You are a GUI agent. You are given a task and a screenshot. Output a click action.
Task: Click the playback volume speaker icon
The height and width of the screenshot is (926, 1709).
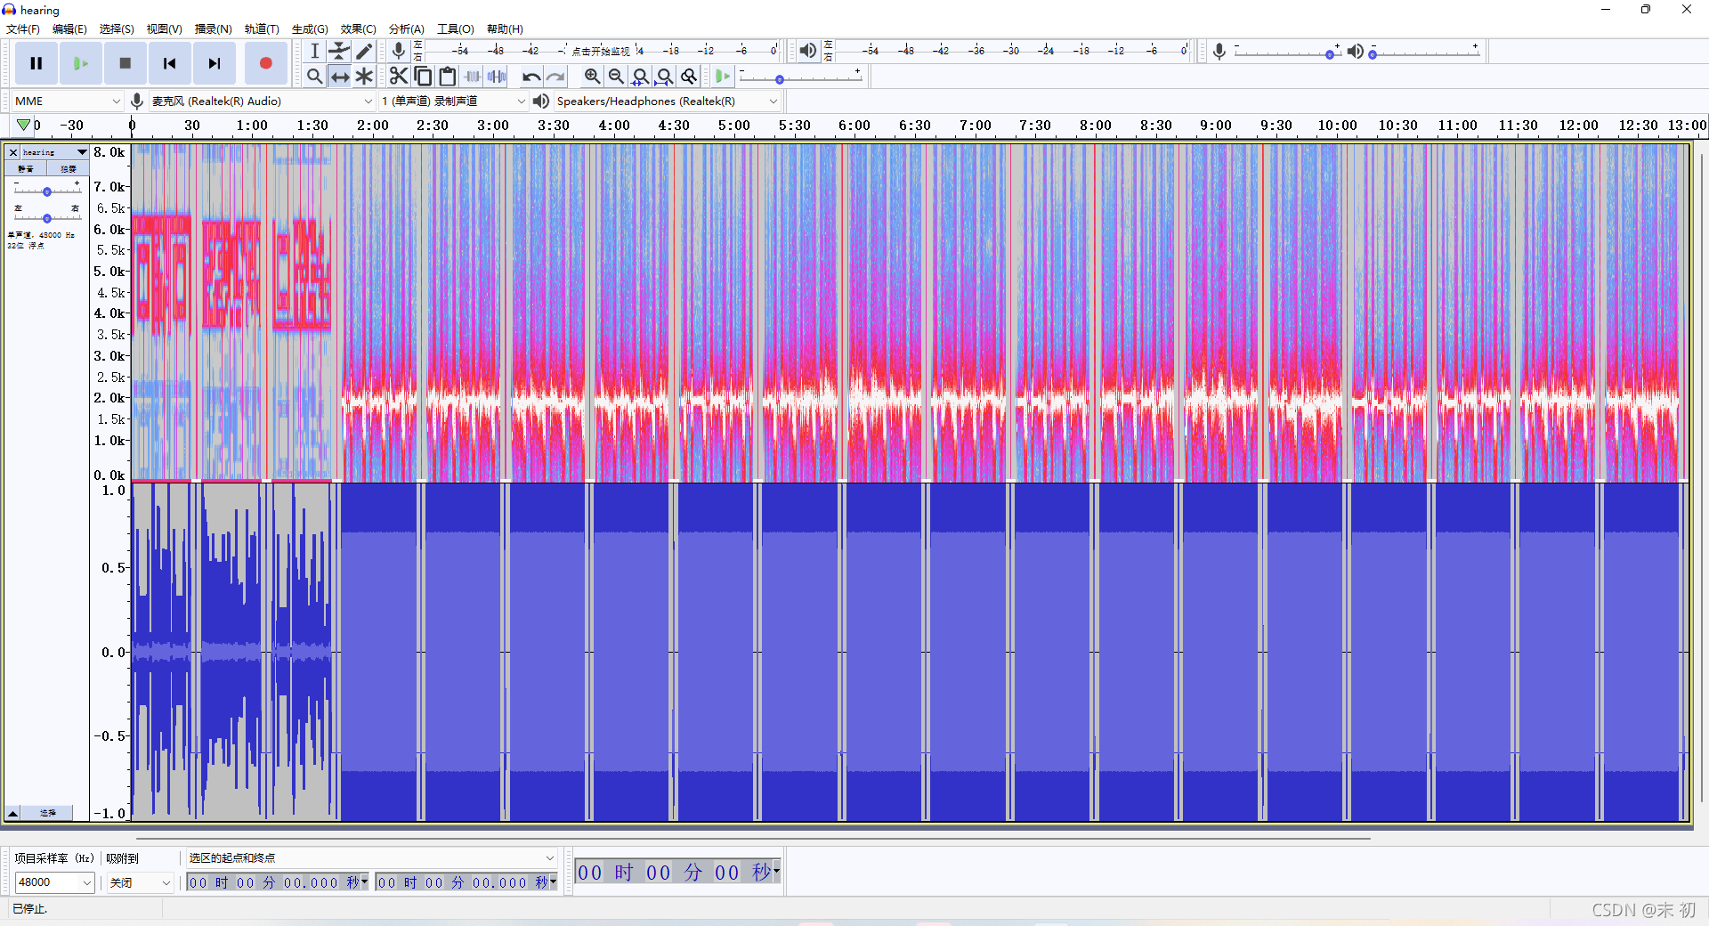pyautogui.click(x=1355, y=52)
